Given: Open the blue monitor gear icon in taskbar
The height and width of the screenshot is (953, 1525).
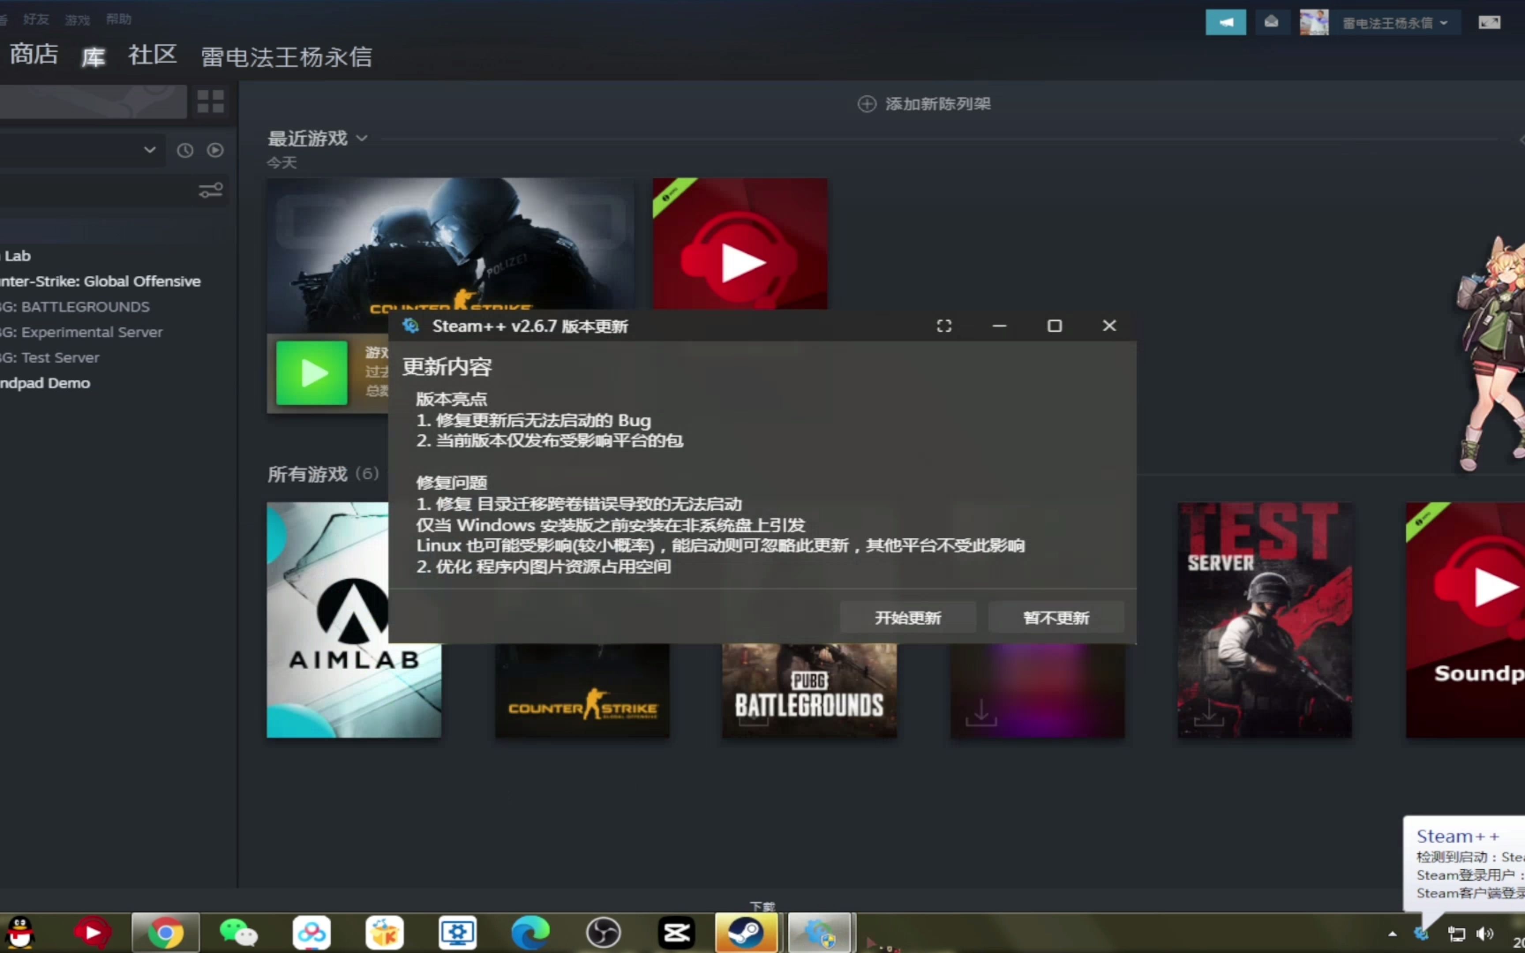Looking at the screenshot, I should pos(458,932).
